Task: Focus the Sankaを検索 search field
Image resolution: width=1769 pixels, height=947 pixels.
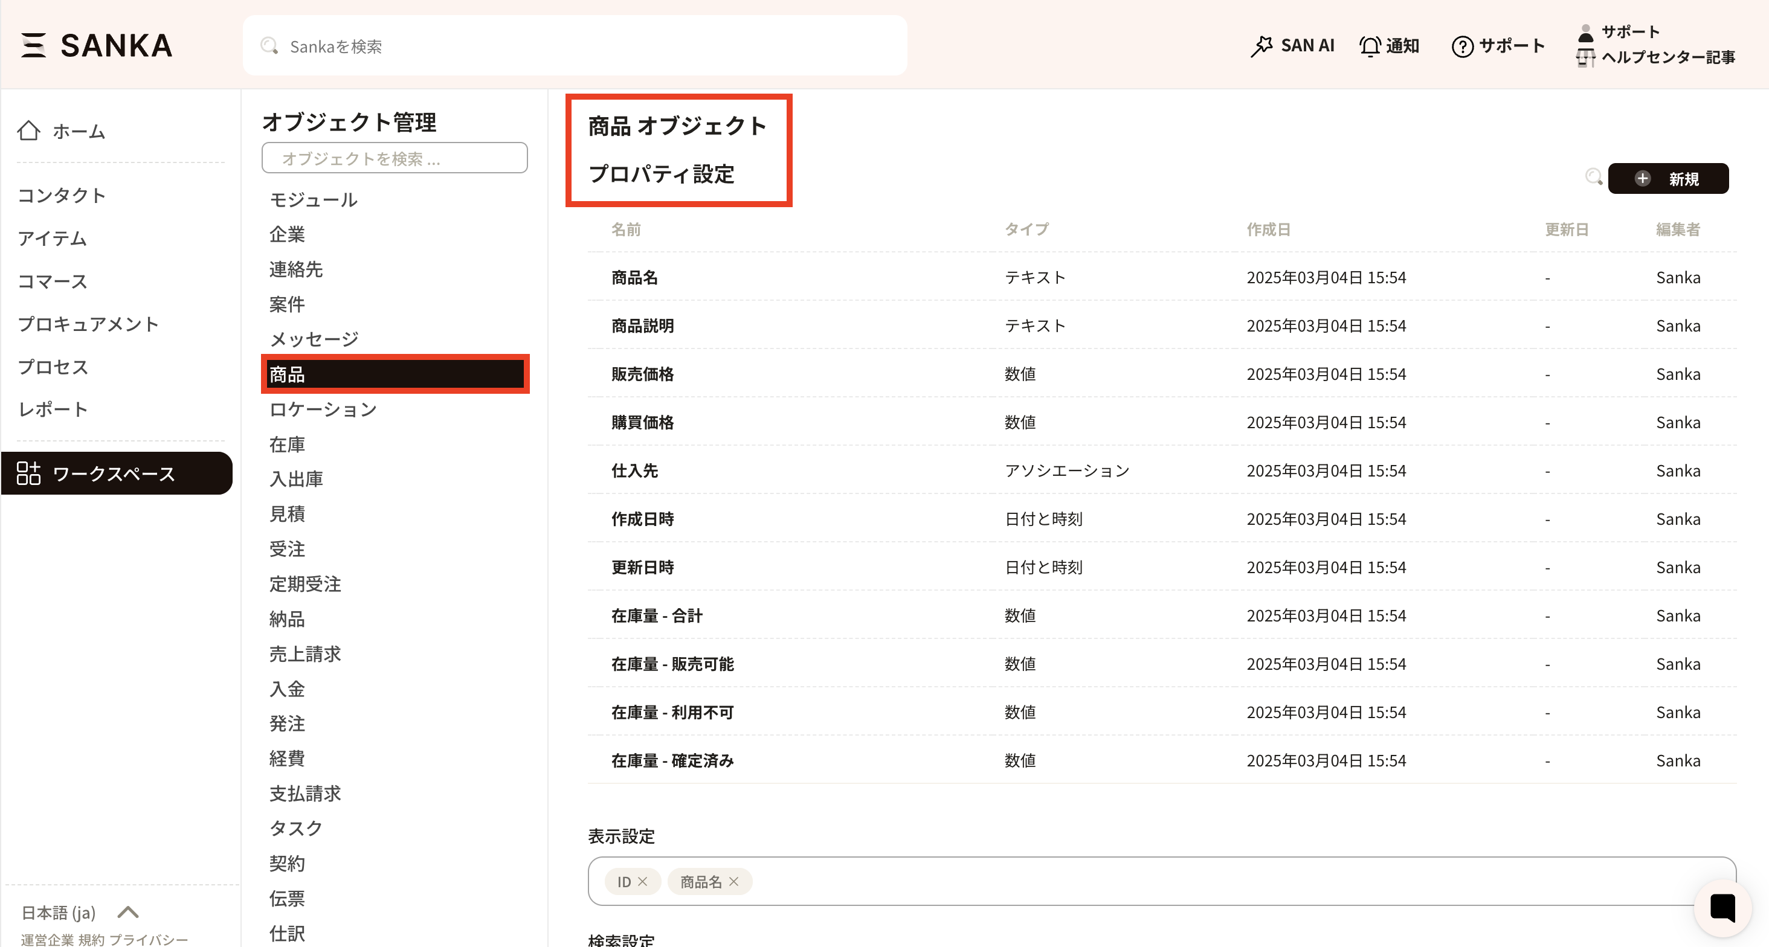Action: click(x=575, y=46)
